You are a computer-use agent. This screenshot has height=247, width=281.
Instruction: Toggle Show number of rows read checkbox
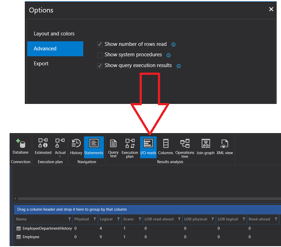pos(100,44)
